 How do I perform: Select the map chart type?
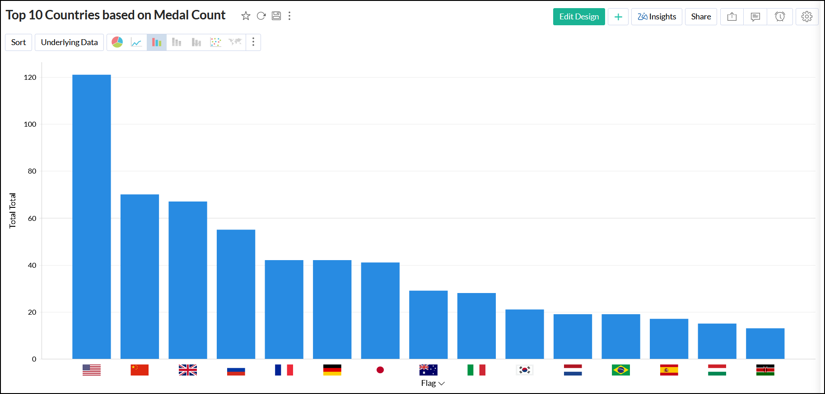point(235,42)
